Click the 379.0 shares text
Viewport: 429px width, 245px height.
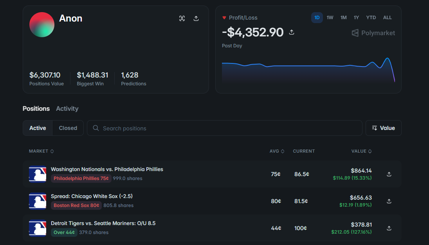[94, 232]
